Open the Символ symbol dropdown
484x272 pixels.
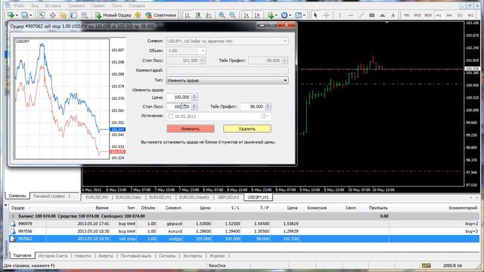(285, 41)
